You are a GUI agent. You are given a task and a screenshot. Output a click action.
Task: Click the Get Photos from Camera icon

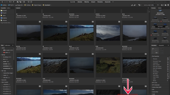pyautogui.click(x=18, y=2)
